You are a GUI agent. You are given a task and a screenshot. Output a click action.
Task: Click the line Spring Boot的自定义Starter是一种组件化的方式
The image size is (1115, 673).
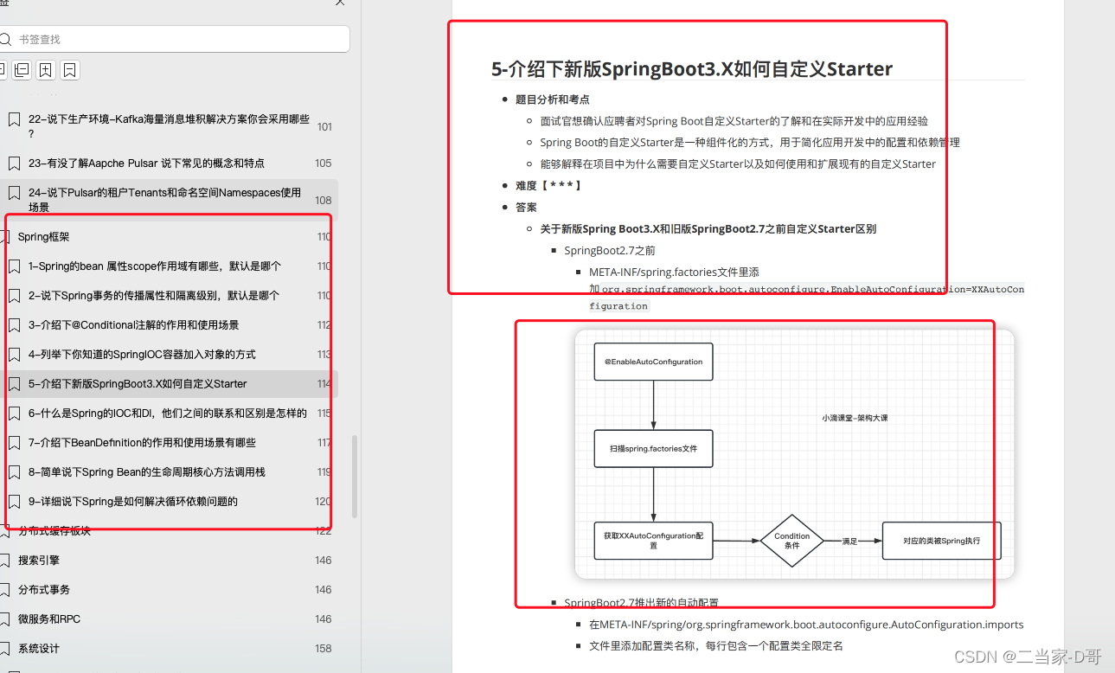[750, 142]
